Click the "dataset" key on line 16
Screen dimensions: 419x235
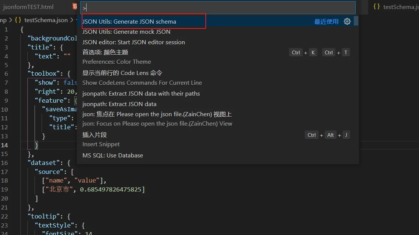43,163
